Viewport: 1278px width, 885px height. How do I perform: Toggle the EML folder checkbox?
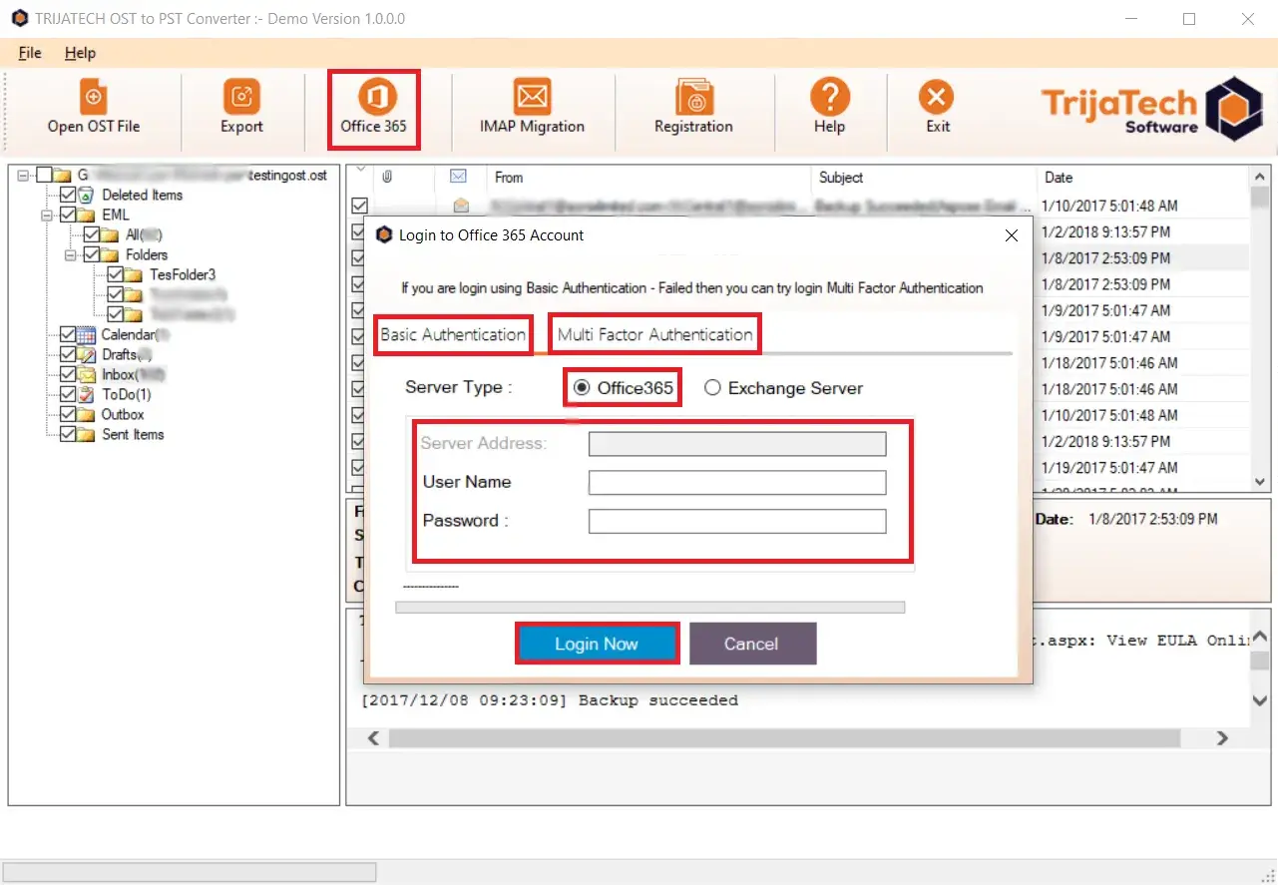pyautogui.click(x=68, y=215)
